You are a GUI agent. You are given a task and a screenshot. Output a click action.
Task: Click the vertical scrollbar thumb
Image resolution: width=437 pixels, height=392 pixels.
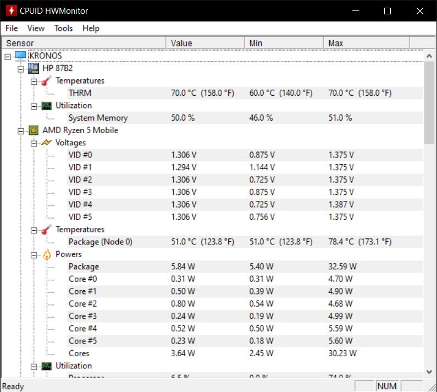click(x=429, y=103)
